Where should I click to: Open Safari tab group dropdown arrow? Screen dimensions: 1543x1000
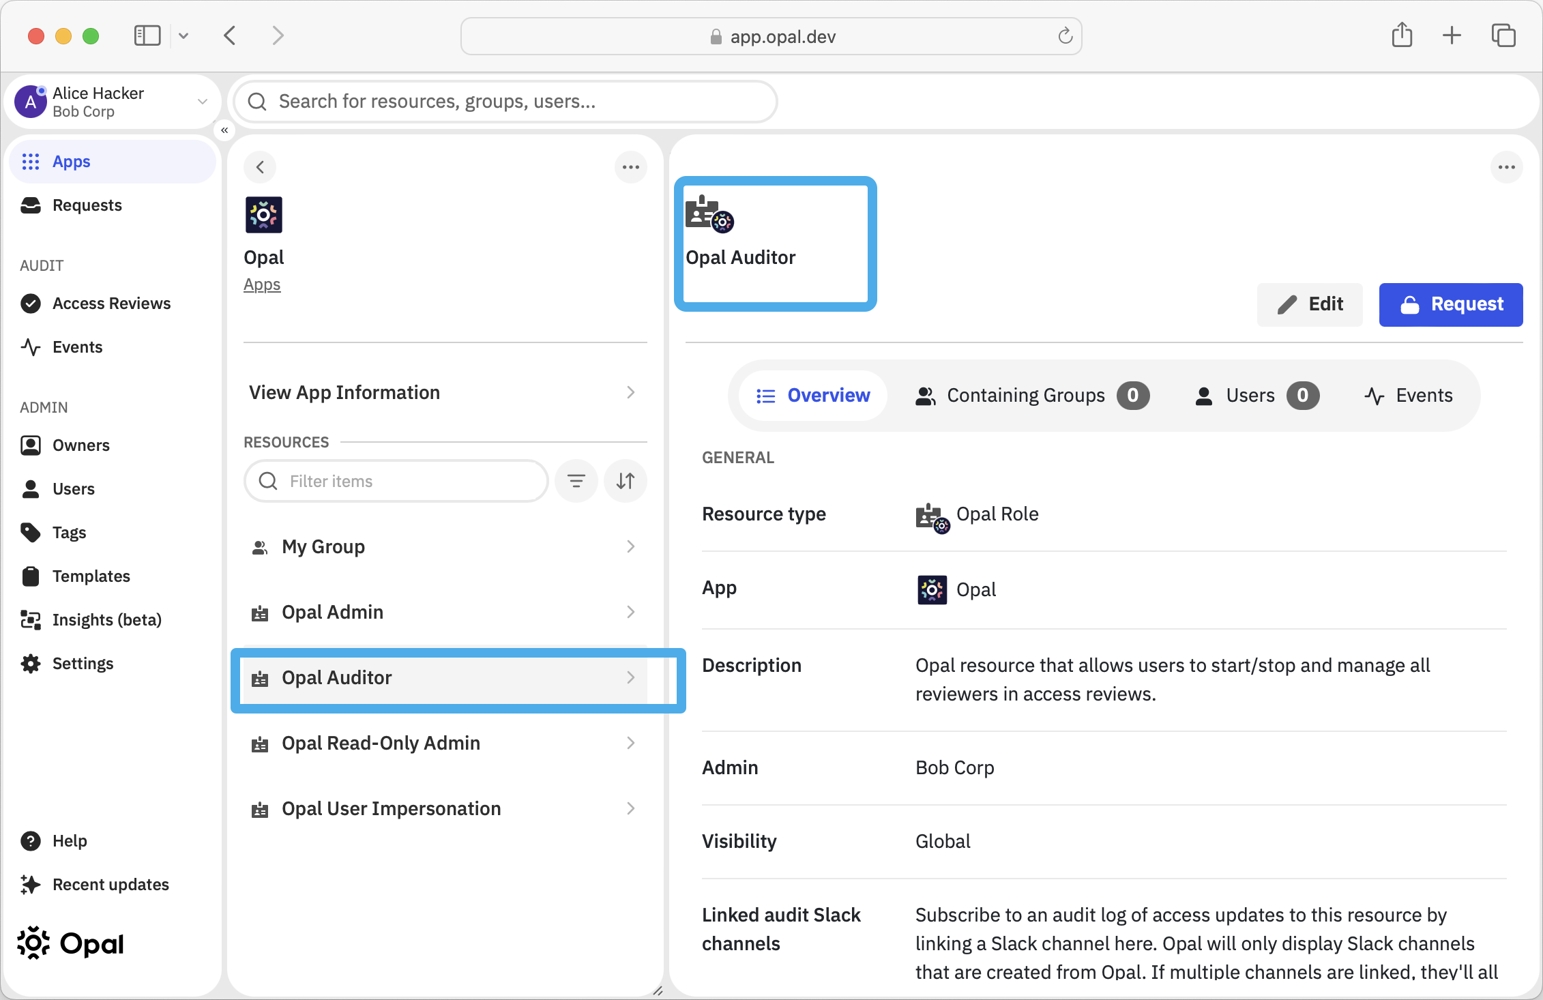[183, 35]
